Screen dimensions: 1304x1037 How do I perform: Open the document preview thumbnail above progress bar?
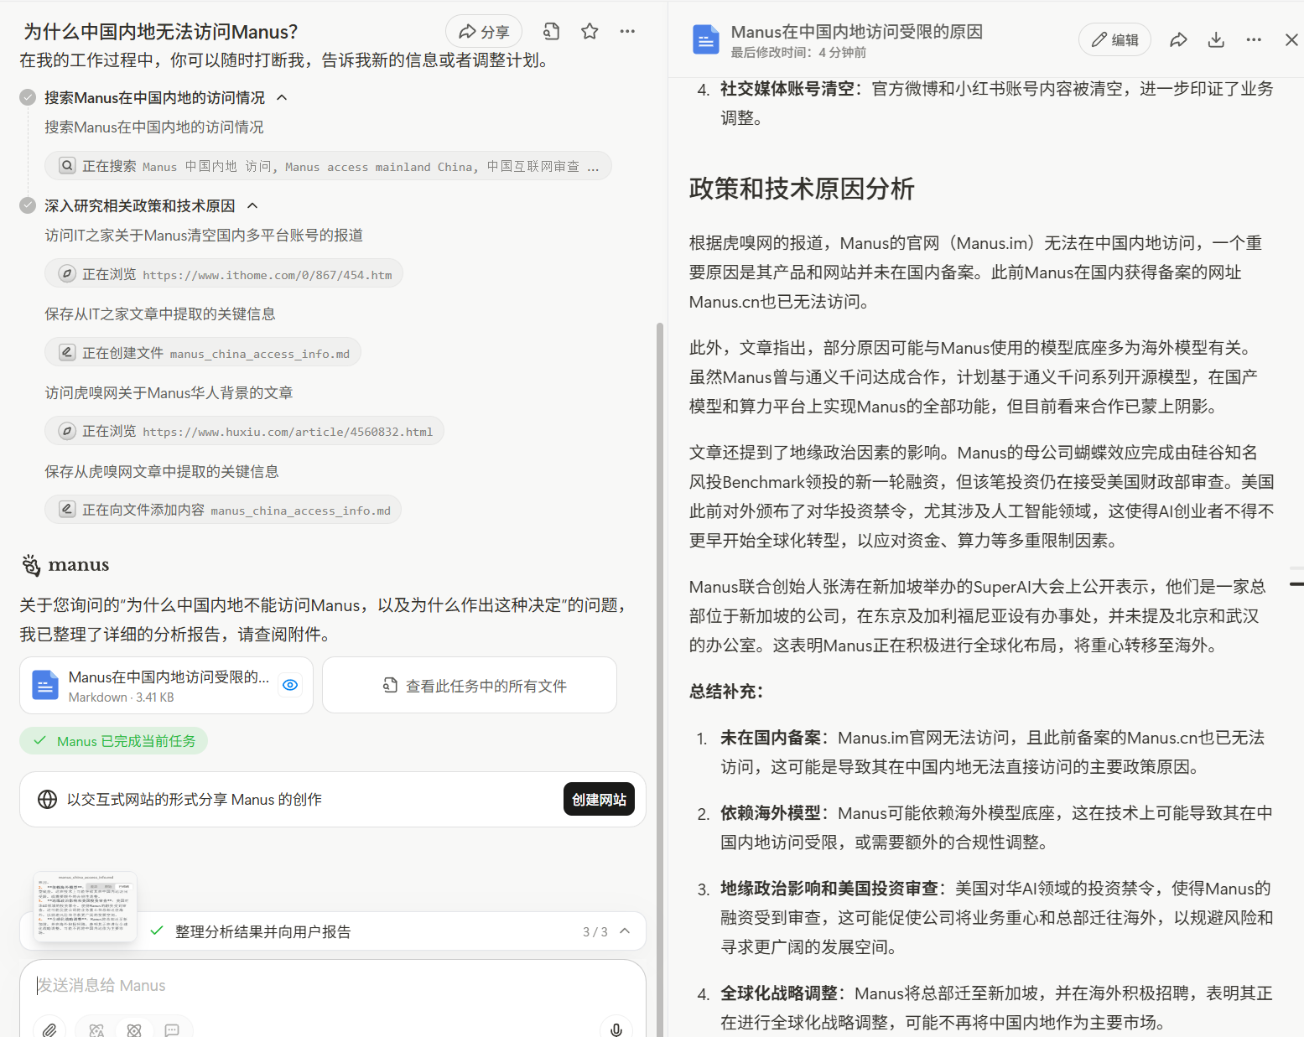click(x=85, y=907)
